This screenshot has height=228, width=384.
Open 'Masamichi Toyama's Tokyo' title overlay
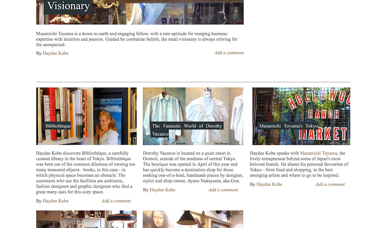(x=288, y=126)
